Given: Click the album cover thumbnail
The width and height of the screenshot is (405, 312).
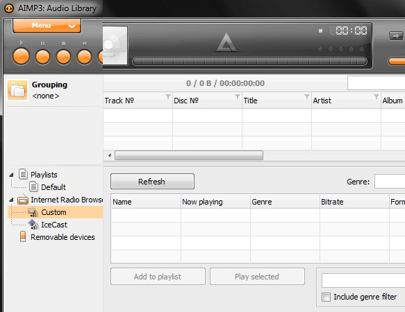Looking at the screenshot, I should point(115,45).
